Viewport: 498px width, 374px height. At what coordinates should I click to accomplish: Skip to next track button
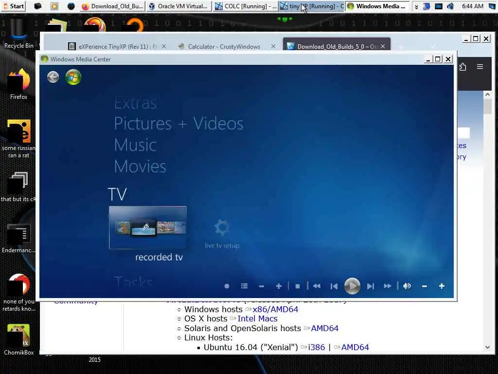(370, 286)
